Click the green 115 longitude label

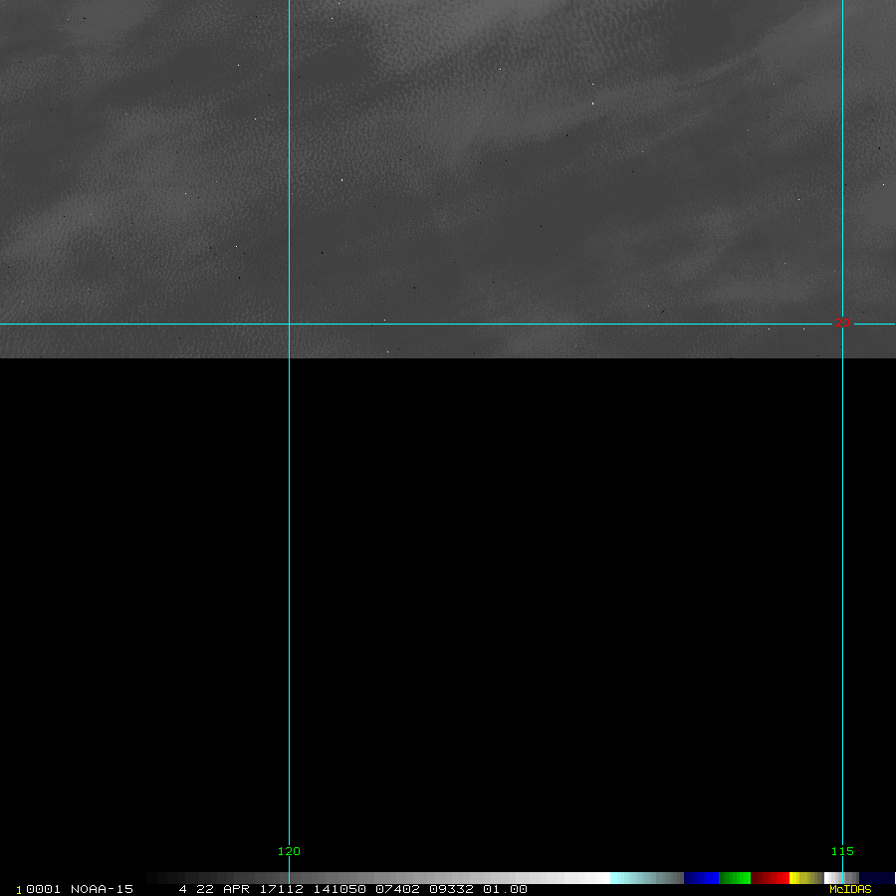pyautogui.click(x=842, y=851)
